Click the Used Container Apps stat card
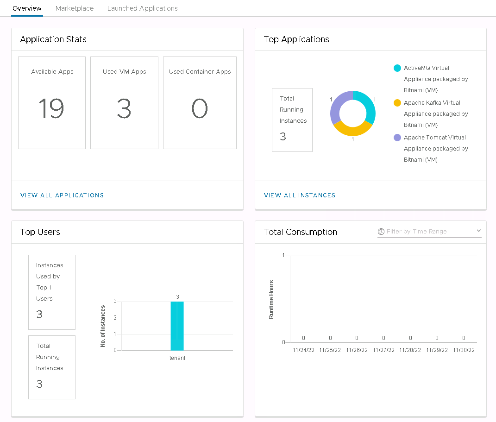Viewport: 496px width, 422px height. (200, 103)
